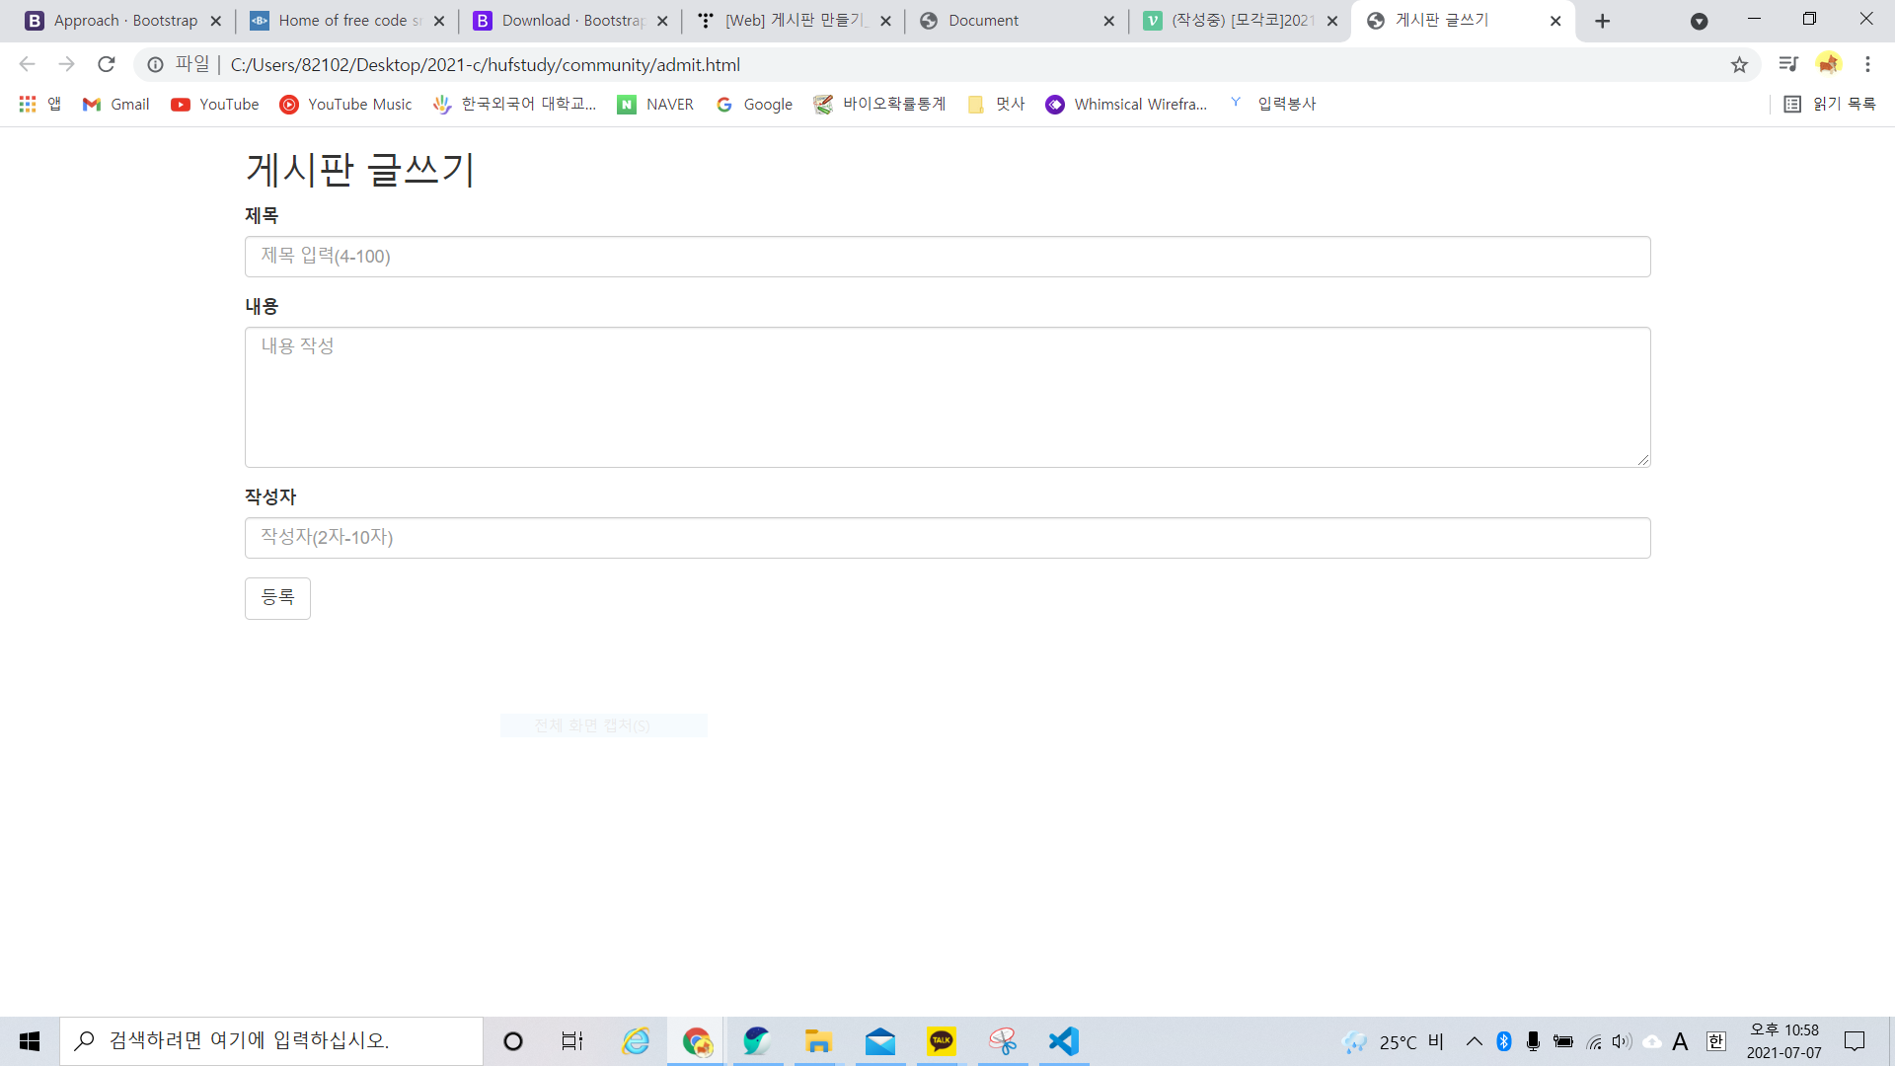
Task: Open the YouTube Music bookmark
Action: click(x=345, y=104)
